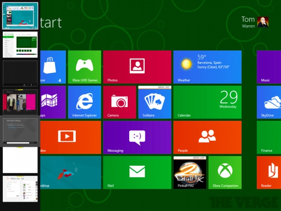Launch the Mail app tile
Viewport: 281px width, 211px height.
click(x=137, y=172)
